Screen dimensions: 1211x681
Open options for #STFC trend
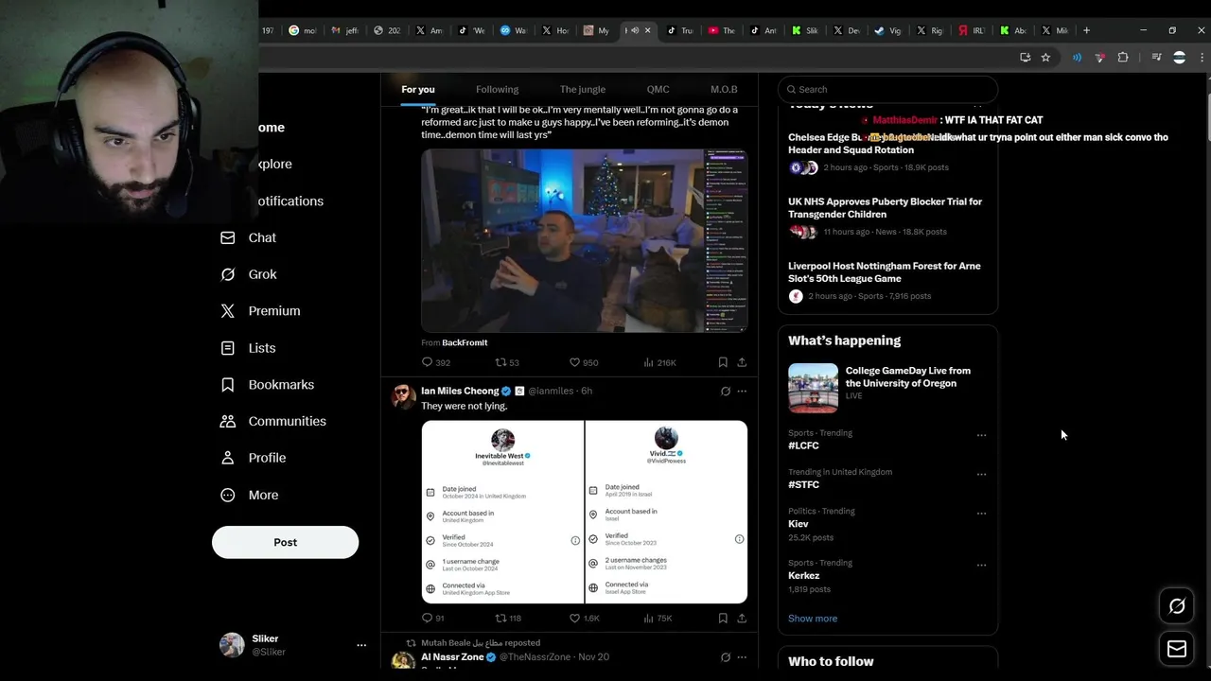coord(981,474)
